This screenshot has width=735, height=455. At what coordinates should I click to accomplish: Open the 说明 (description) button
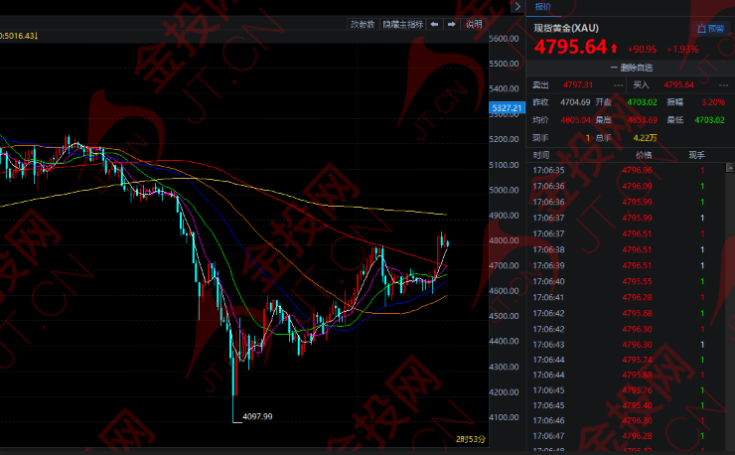point(474,25)
